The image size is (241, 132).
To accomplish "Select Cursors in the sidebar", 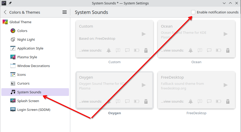I will click(23, 84).
